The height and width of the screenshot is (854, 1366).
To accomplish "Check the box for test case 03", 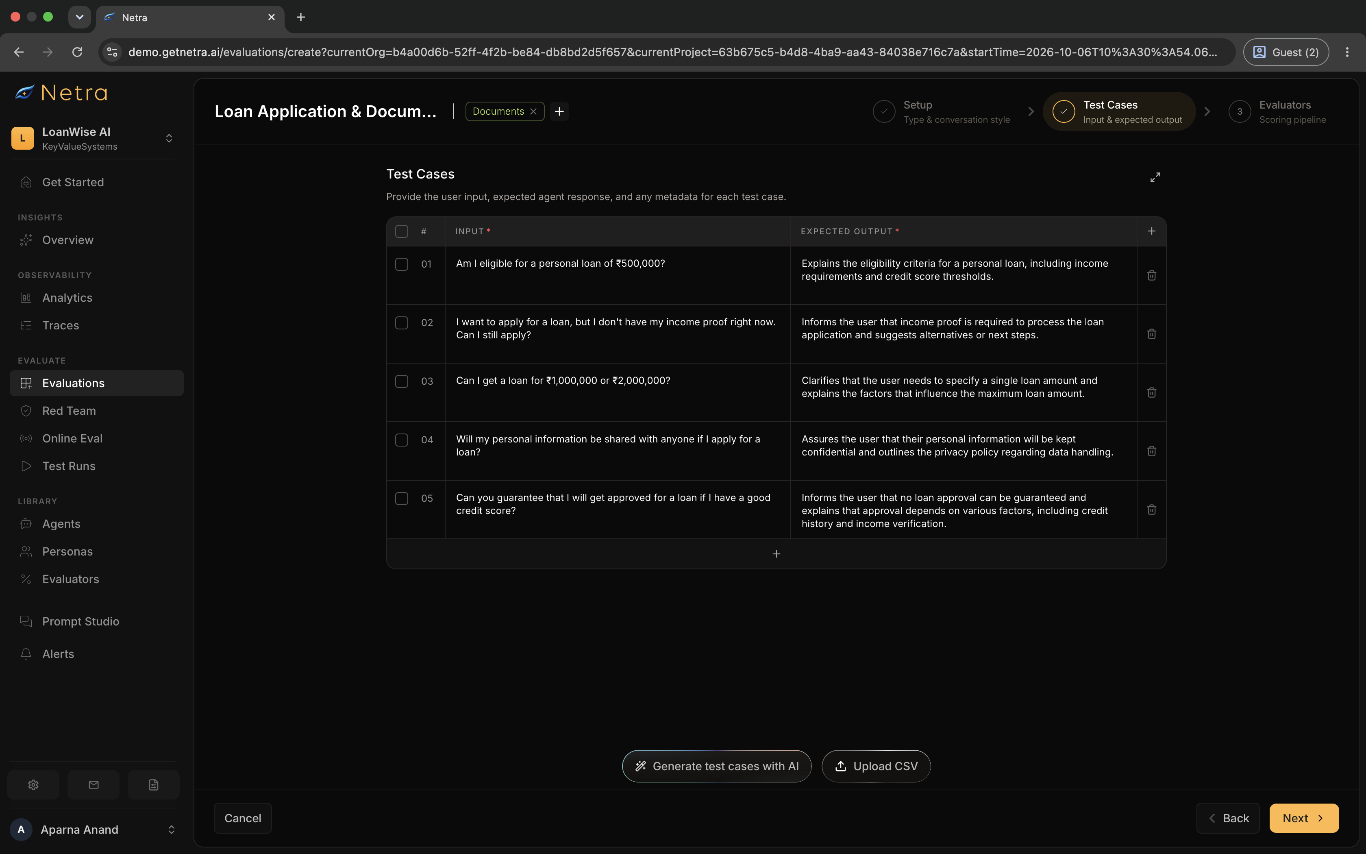I will coord(401,381).
